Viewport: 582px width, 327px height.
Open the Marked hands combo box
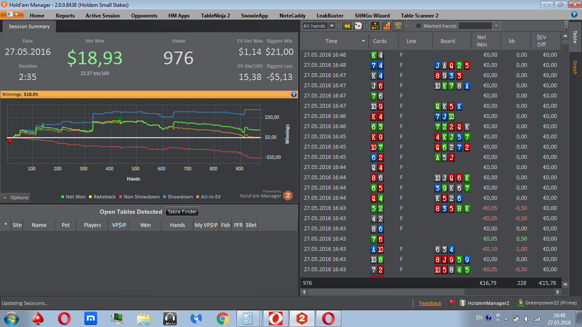(x=478, y=26)
